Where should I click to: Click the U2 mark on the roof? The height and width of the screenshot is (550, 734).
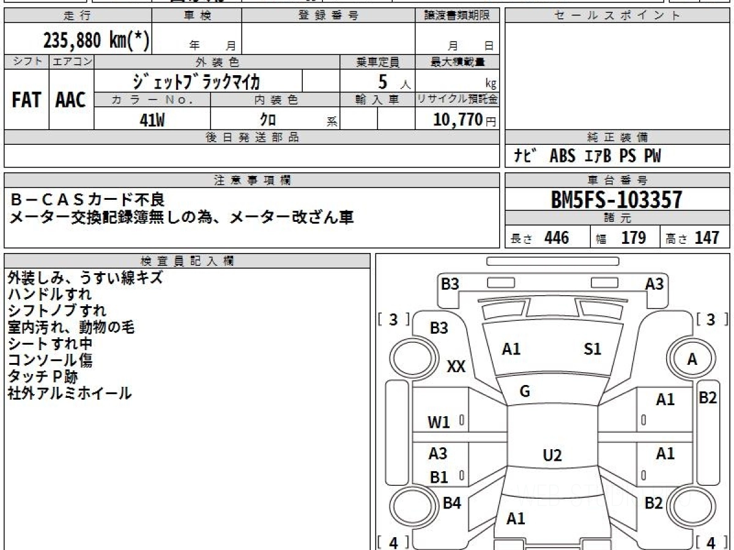552,455
